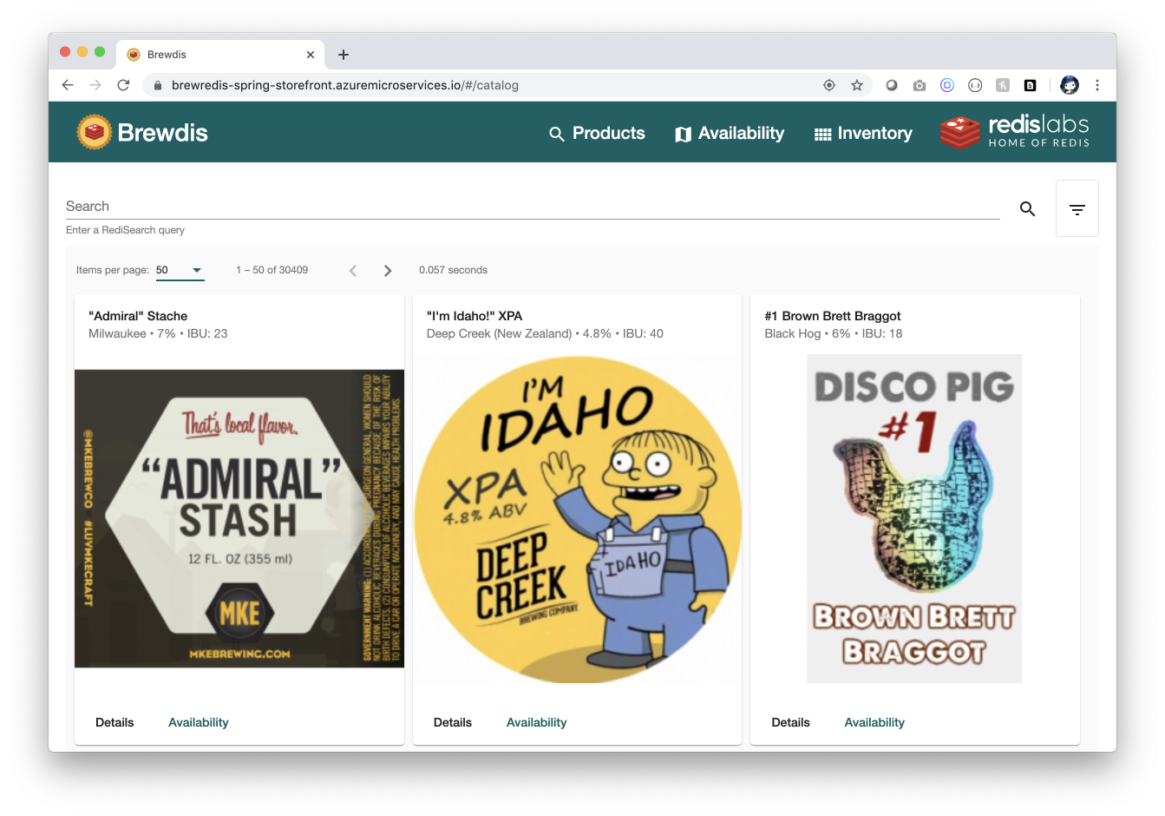Click the Redis Labs logo
The width and height of the screenshot is (1165, 816).
(x=1014, y=132)
